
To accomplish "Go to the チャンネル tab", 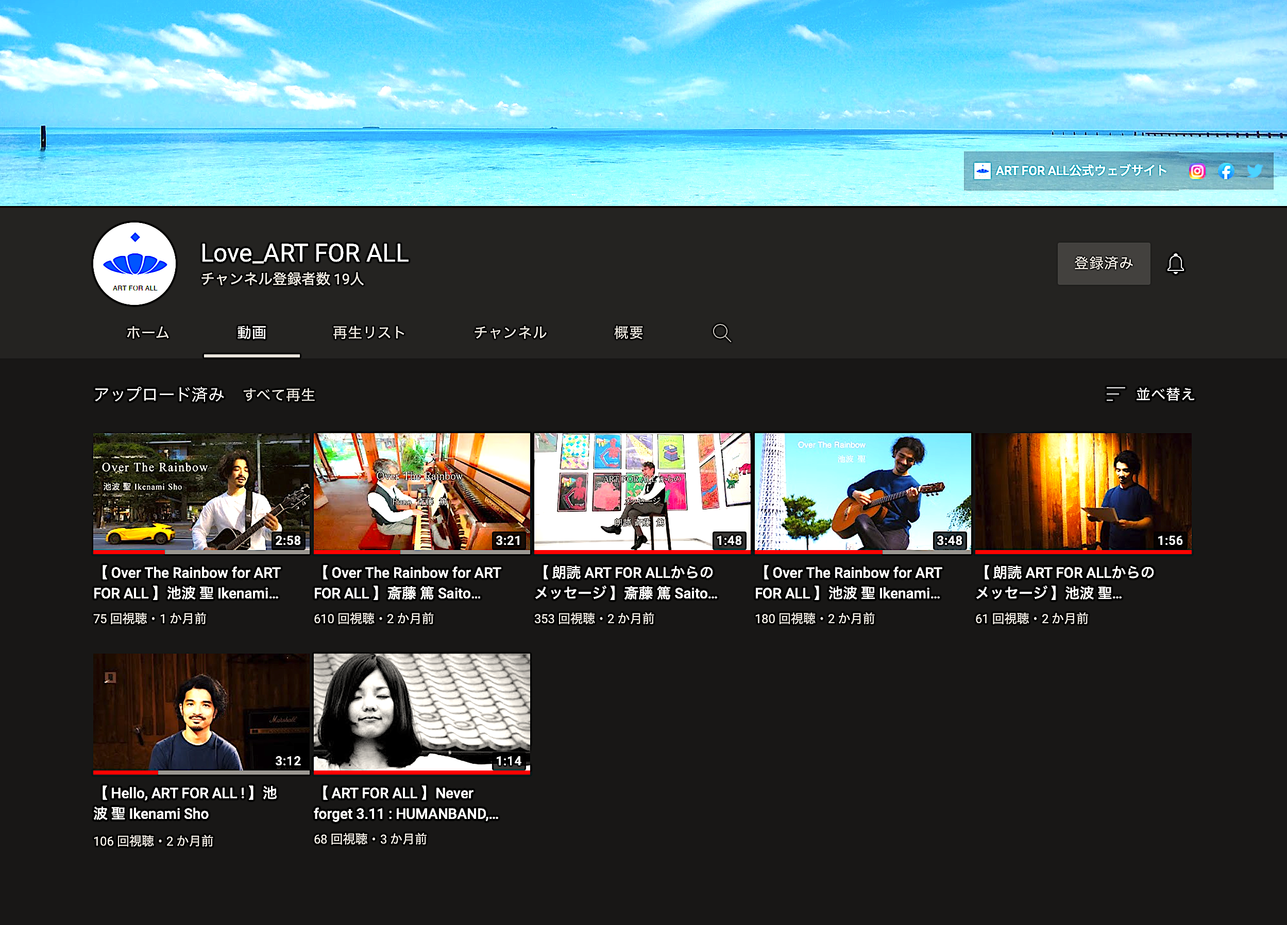I will tap(510, 332).
